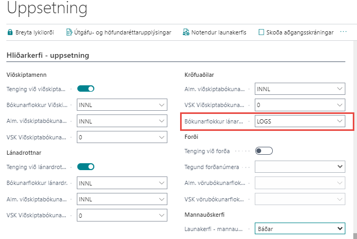Click the Notendur launakerfis users icon
The height and width of the screenshot is (239, 357).
186,32
